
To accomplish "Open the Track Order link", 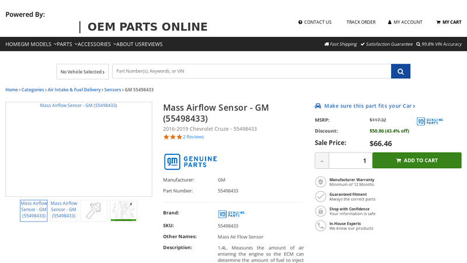I will [x=361, y=22].
